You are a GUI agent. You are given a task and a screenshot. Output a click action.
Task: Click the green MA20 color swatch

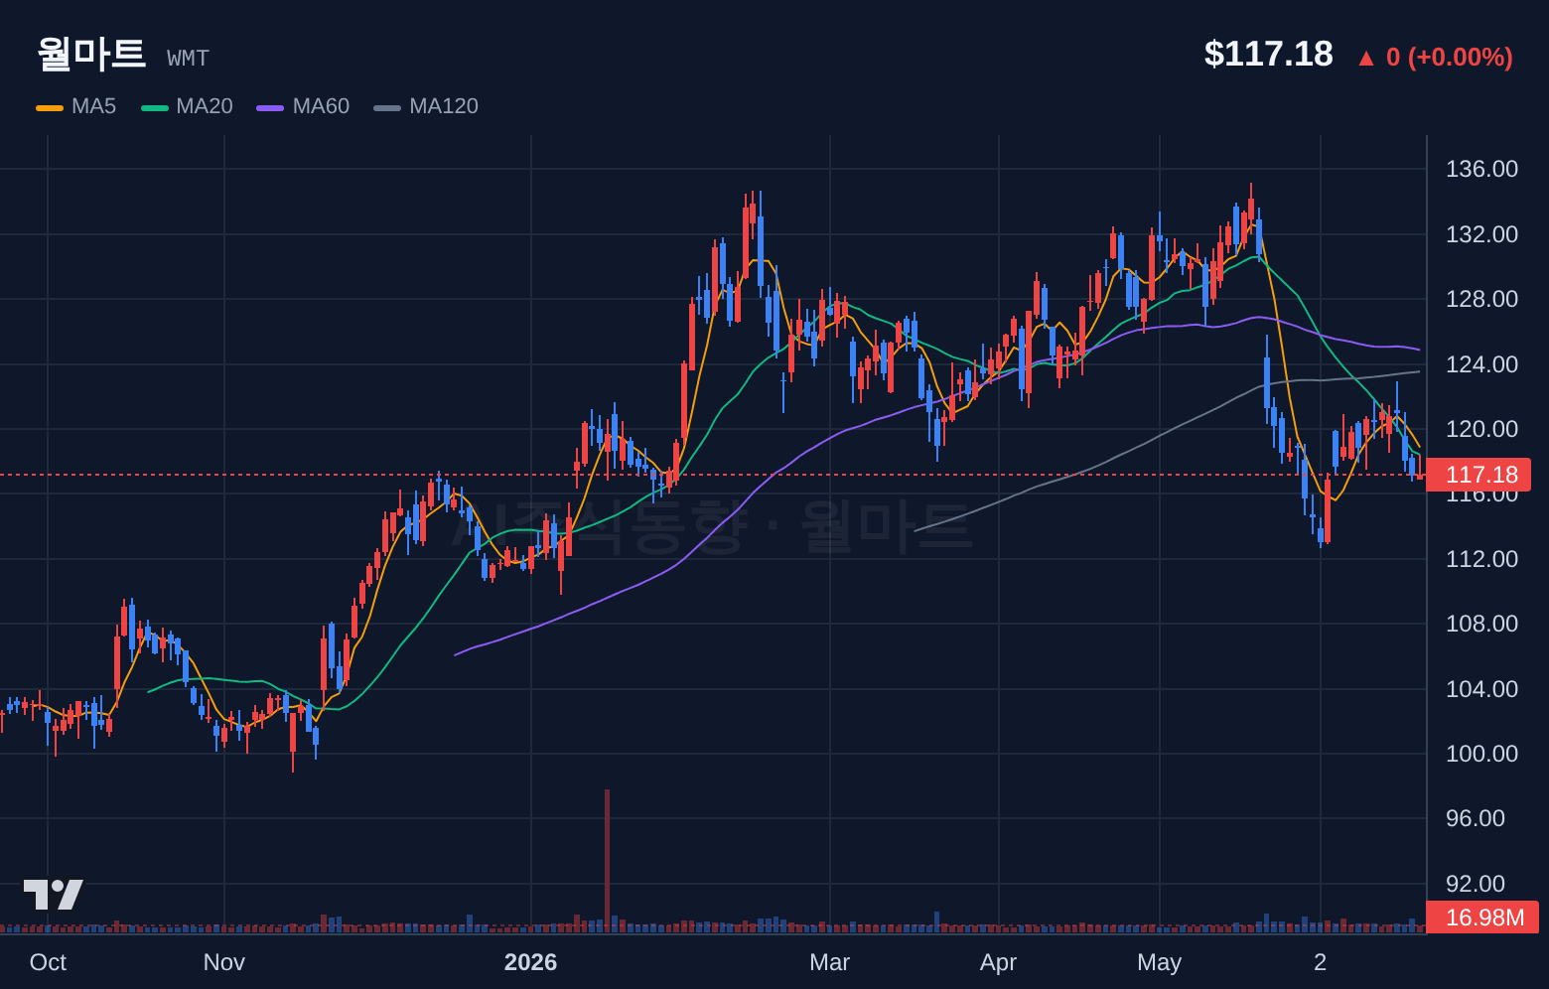click(x=155, y=107)
